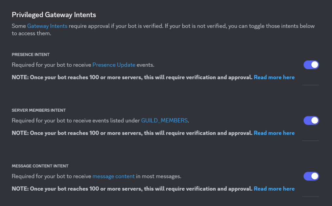Click the message content link
Image resolution: width=332 pixels, height=206 pixels.
pos(114,176)
